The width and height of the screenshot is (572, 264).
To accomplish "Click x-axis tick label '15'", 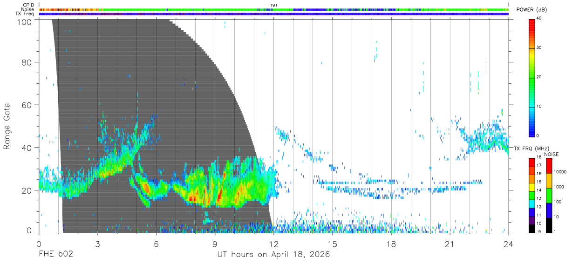I will coord(332,244).
